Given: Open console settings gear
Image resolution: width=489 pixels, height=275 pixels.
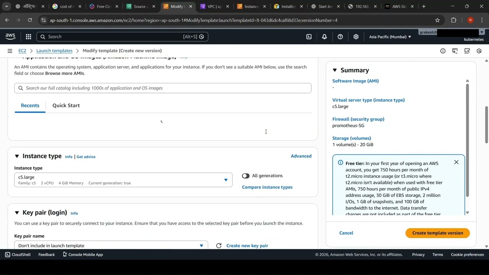Looking at the screenshot, I should (356, 37).
